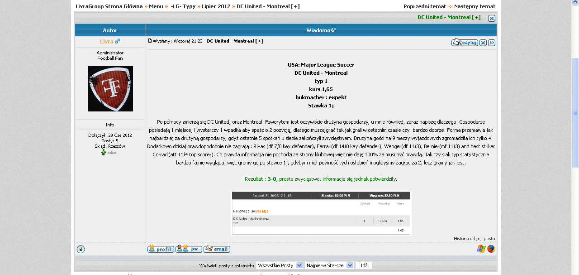579x275 pixels.
Task: Click the Info label in the author panel
Action: (x=110, y=125)
